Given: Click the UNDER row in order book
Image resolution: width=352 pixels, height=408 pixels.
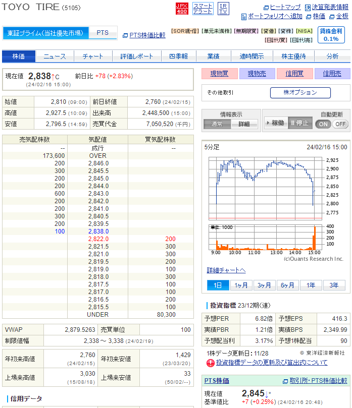Looking at the screenshot, I should [x=97, y=315].
